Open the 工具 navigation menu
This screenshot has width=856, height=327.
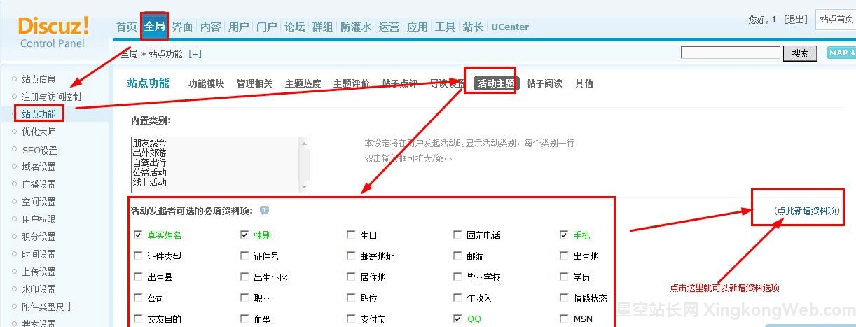445,27
